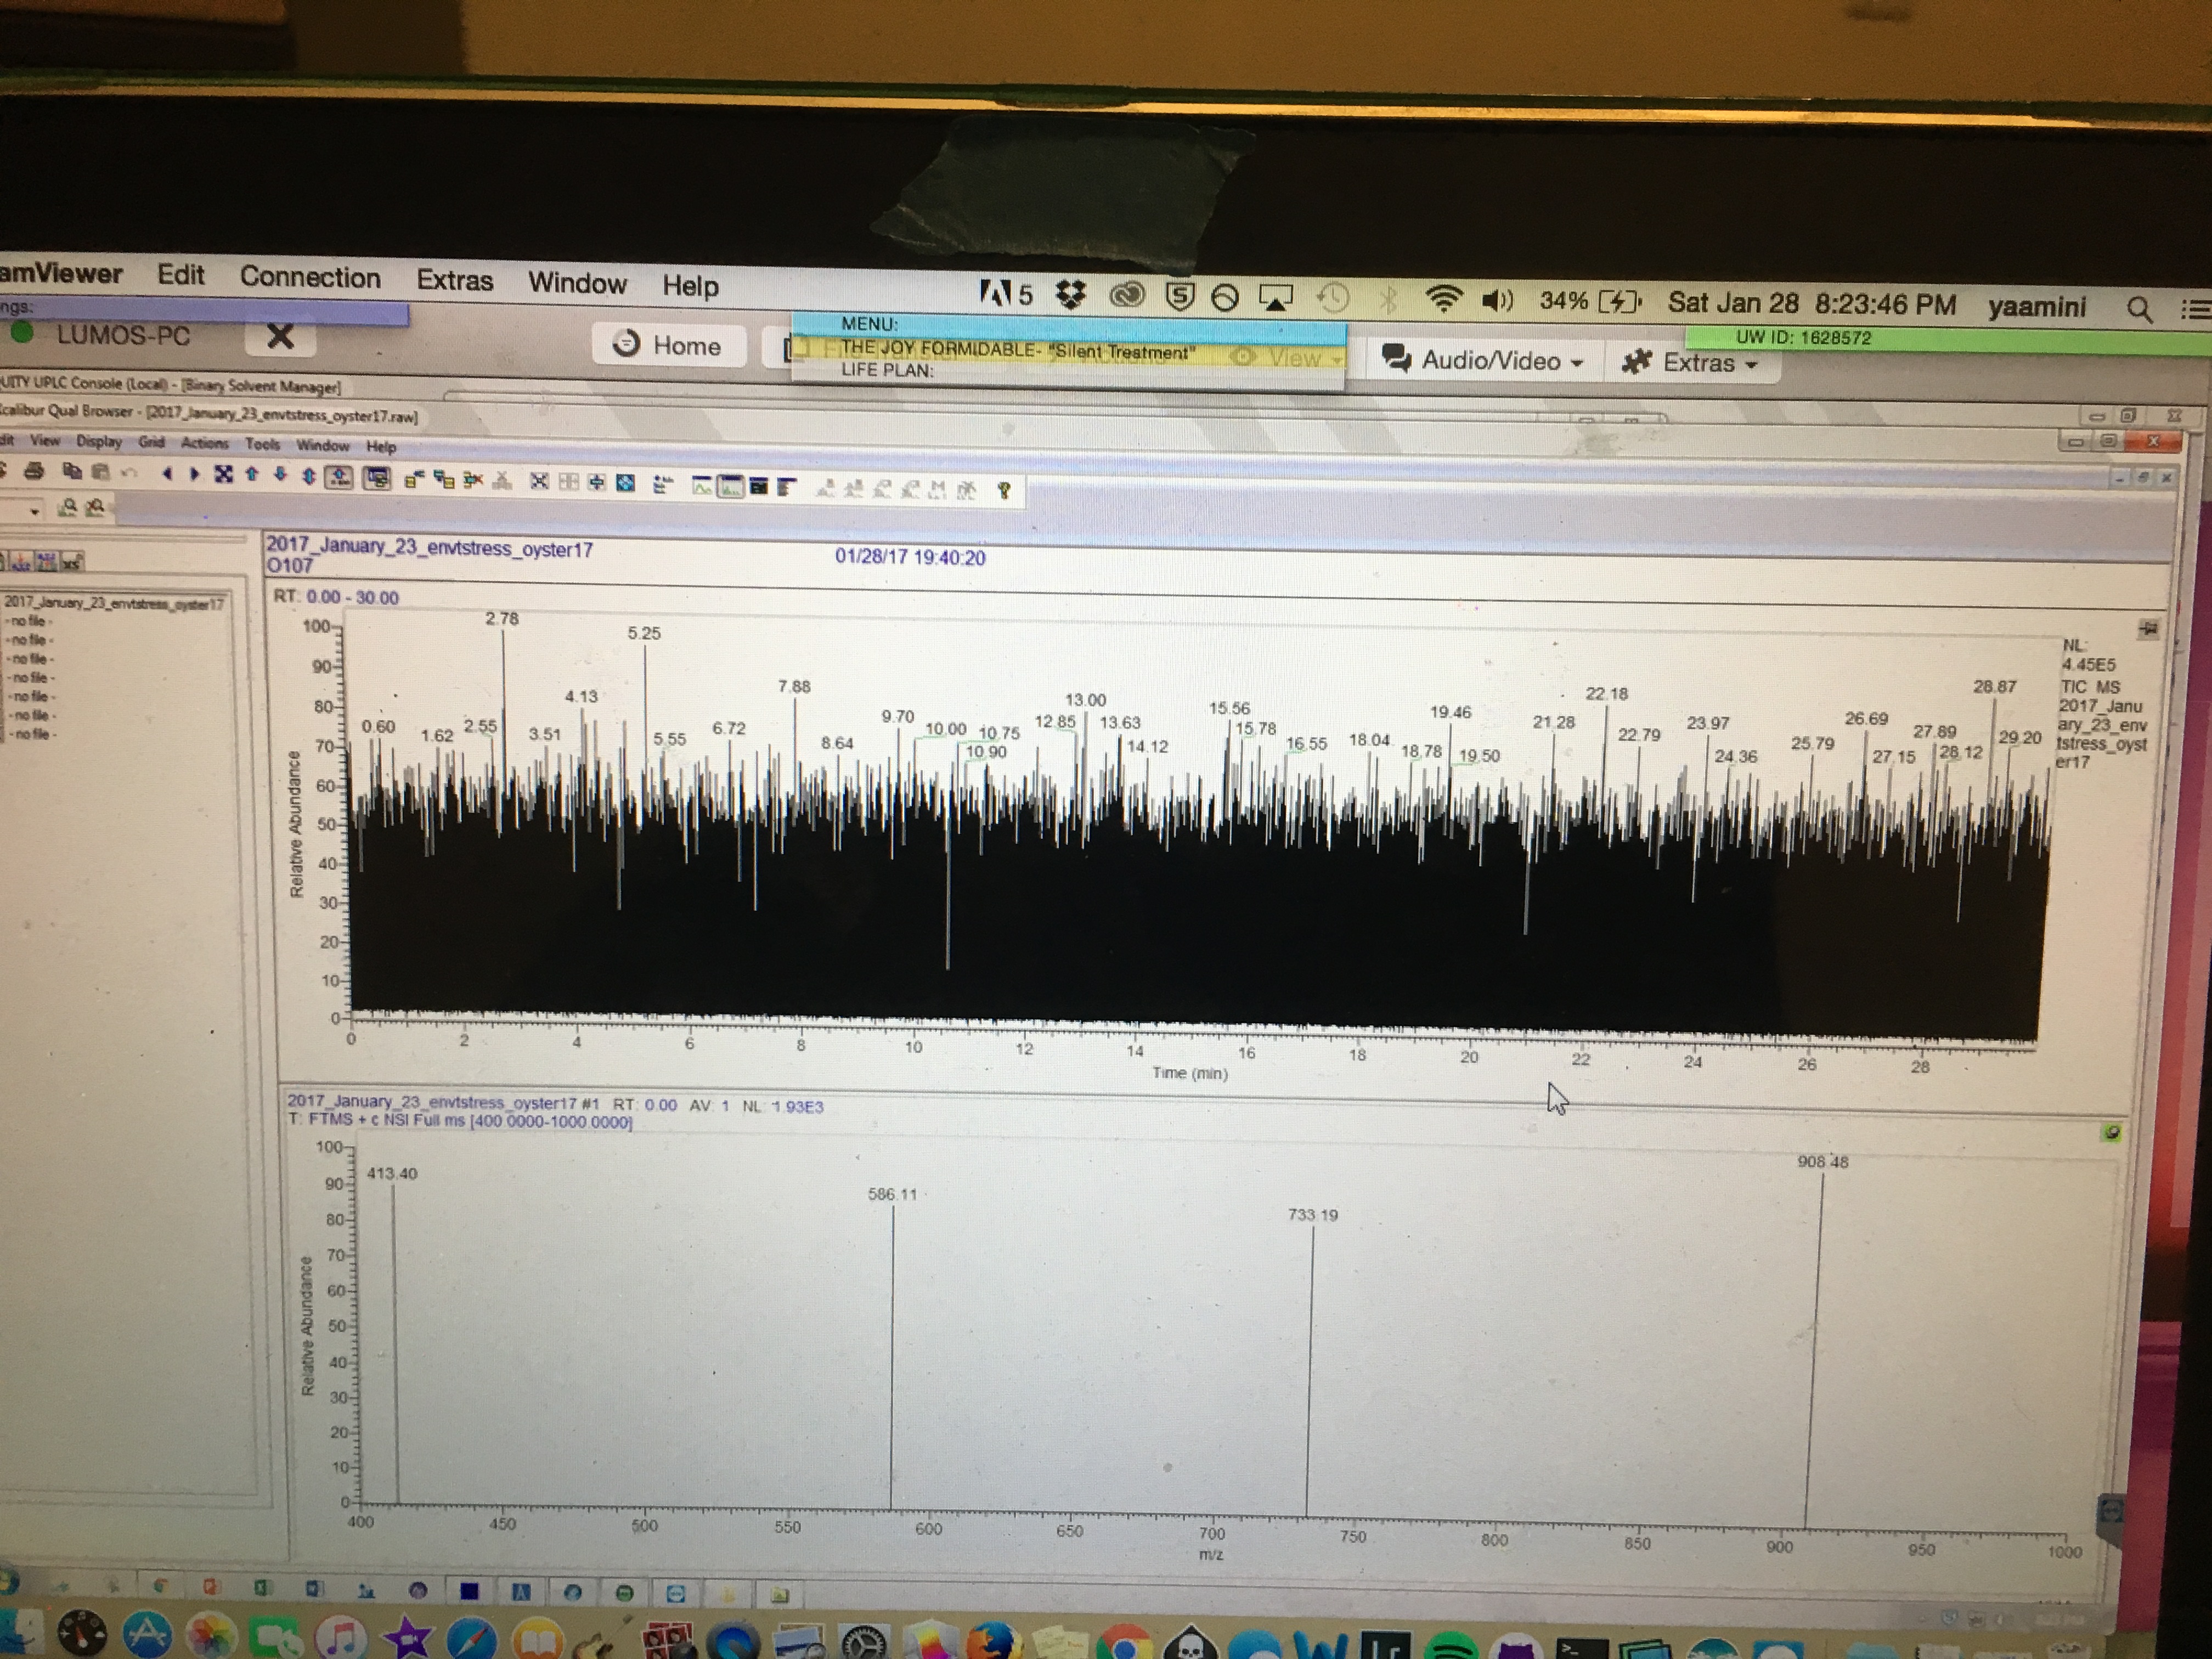Click the Spotlight search icon in menu bar
This screenshot has height=1659, width=2212.
click(x=2139, y=309)
